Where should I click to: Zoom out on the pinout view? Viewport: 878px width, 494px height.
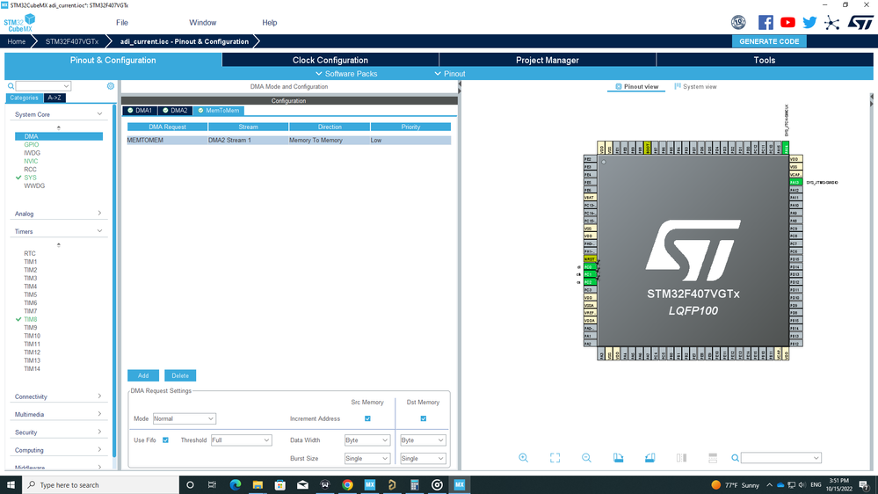point(586,458)
